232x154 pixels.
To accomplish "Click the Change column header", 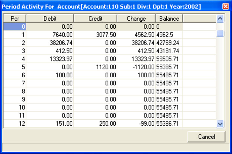I will [136, 18].
